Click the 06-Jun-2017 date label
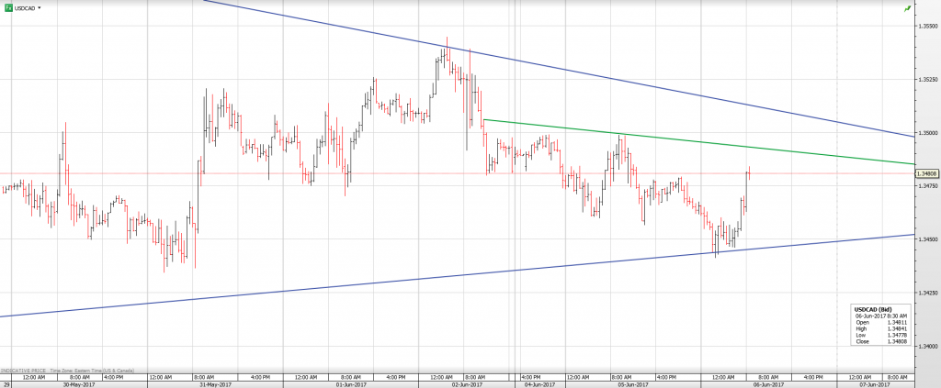 (744, 384)
